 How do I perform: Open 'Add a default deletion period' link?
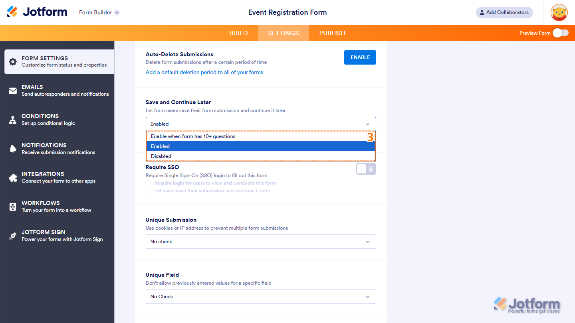pos(204,72)
